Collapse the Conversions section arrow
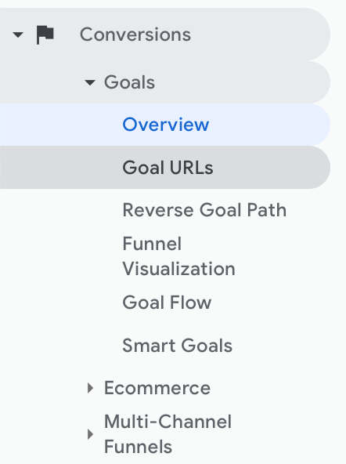346x464 pixels. point(18,35)
